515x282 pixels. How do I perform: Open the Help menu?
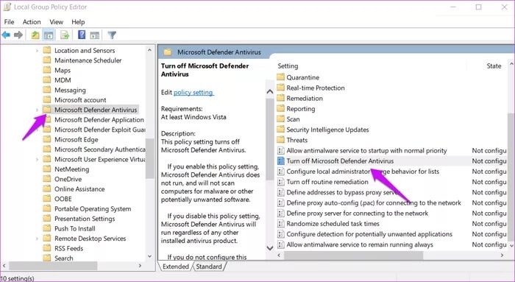coord(78,22)
